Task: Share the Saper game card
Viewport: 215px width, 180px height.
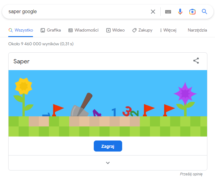Action: [x=196, y=61]
